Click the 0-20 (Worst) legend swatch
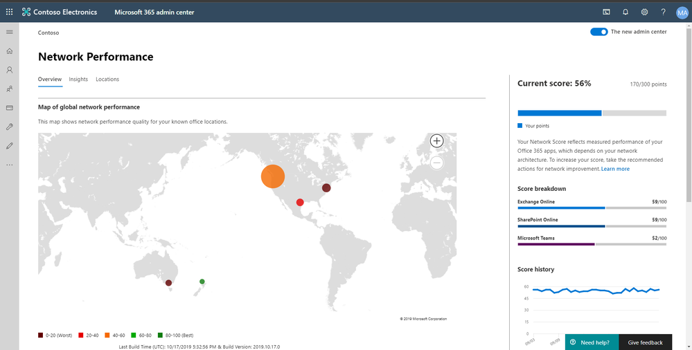The image size is (692, 350). 41,335
